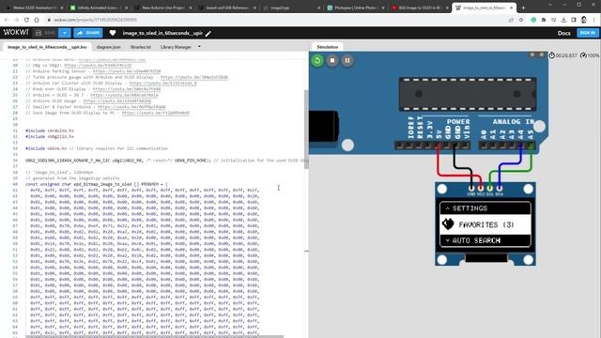Select the OLED display GND pin
Image resolution: width=601 pixels, height=338 pixels.
[x=471, y=188]
